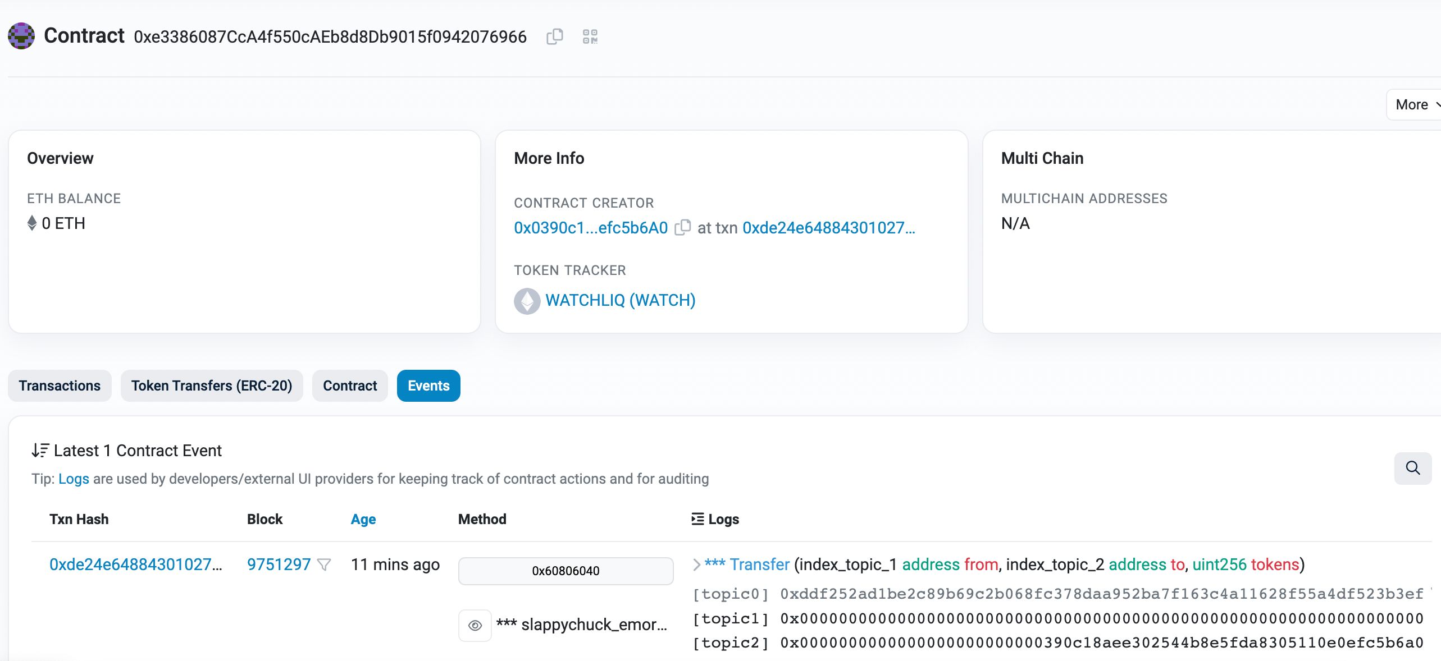Viewport: 1441px width, 661px height.
Task: Click the N/A multichain addresses value
Action: [1015, 223]
